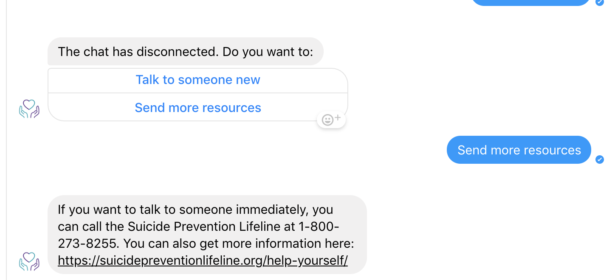Viewport: 615px width, 280px height.
Task: Click delivered checkmark beside sent "Send more resources"
Action: coord(599,160)
